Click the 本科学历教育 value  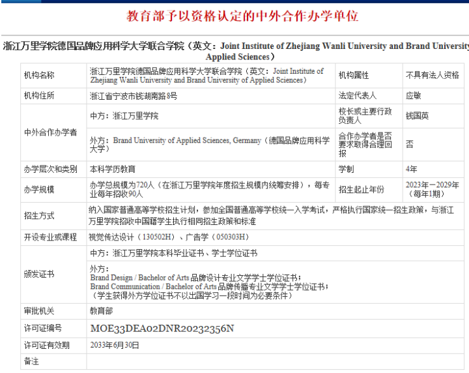[113, 170]
